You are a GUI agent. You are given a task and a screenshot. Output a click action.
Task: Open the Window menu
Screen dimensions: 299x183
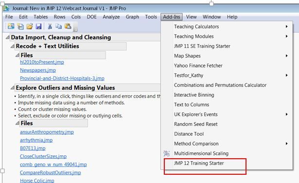211,17
